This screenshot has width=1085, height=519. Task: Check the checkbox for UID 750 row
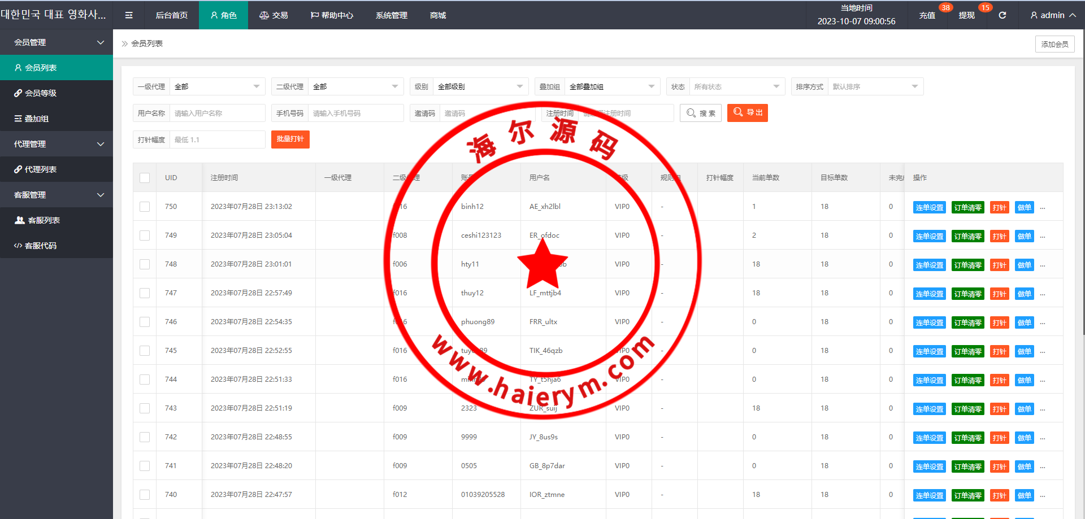point(145,207)
